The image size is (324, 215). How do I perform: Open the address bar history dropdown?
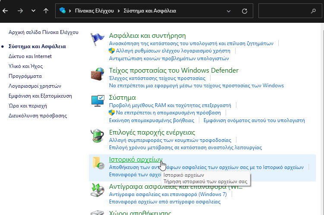229,11
